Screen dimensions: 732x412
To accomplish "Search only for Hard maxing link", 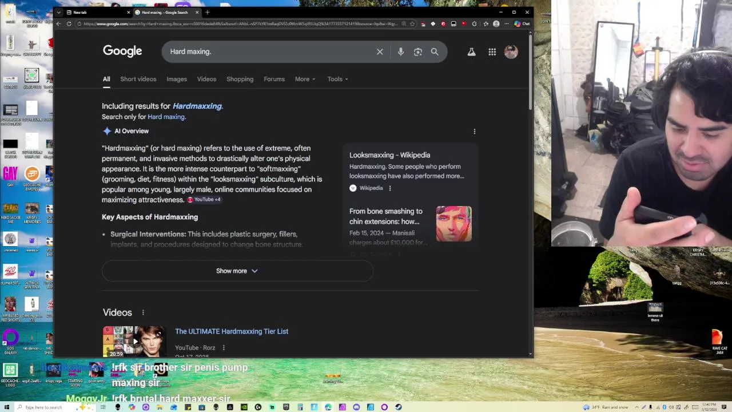I will coord(166,117).
